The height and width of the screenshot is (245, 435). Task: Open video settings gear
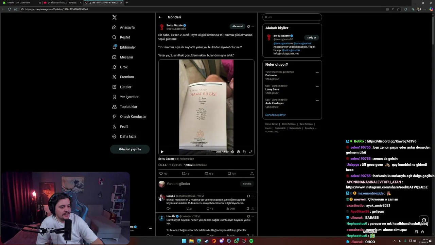(x=238, y=152)
